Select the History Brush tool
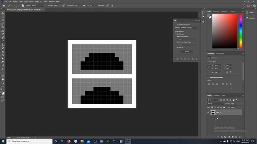The image size is (257, 144). coord(3,48)
